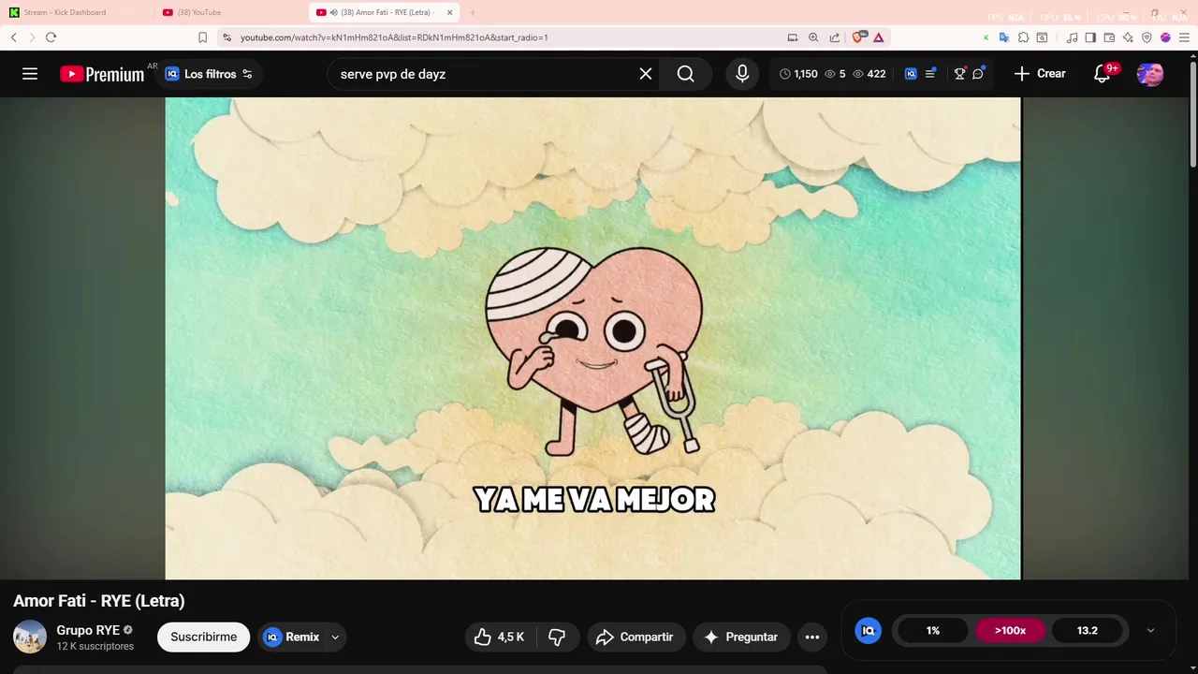
Task: Click the vidIQ Remix button
Action: click(x=291, y=637)
